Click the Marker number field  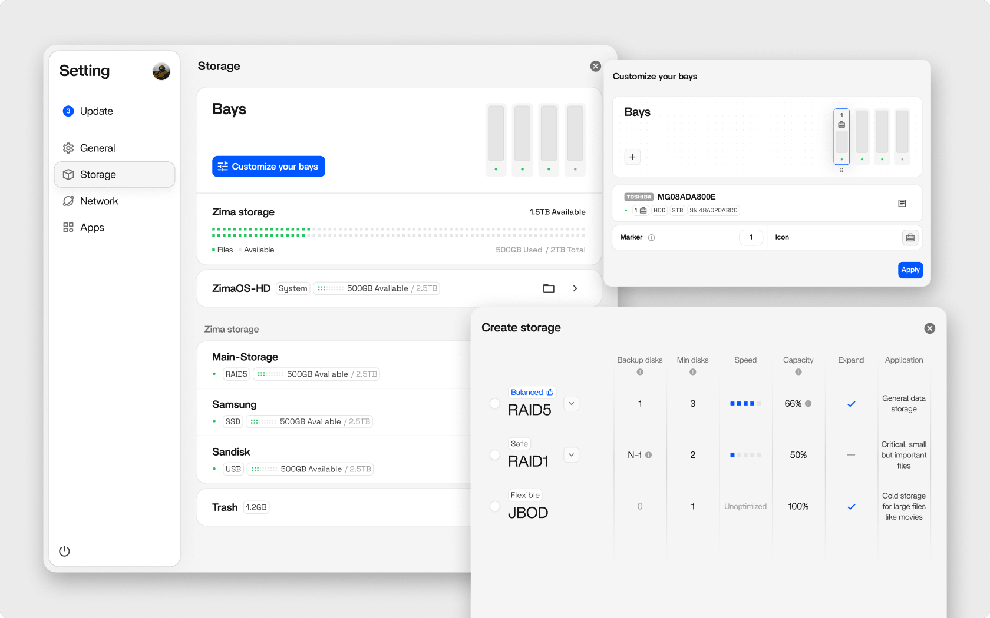pos(751,238)
